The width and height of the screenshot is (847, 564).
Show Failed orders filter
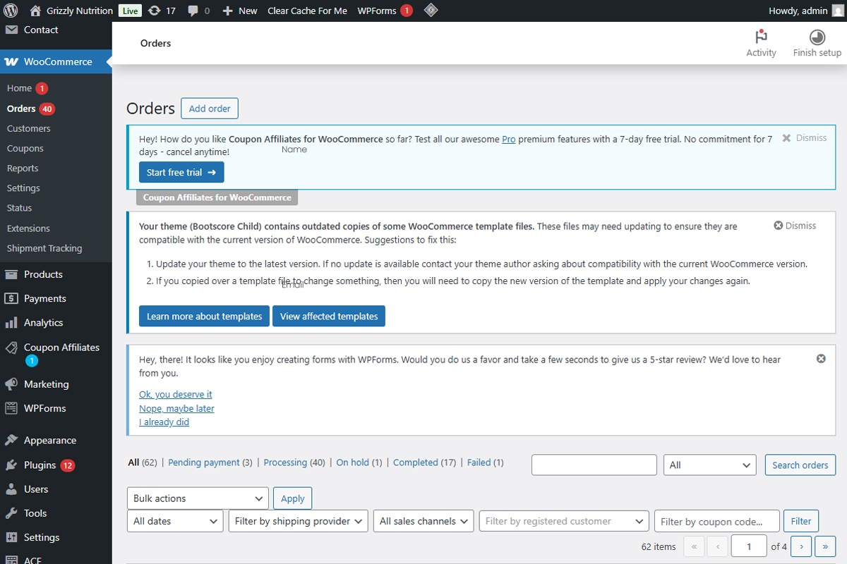point(486,462)
